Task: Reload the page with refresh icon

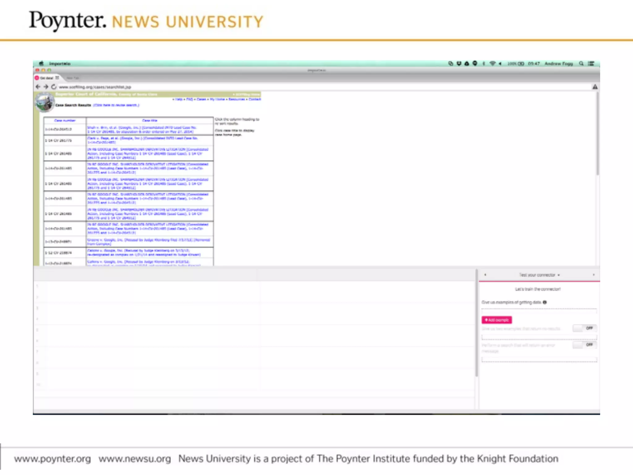Action: tap(54, 87)
